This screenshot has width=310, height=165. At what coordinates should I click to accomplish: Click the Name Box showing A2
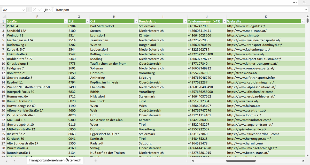click(x=12, y=10)
